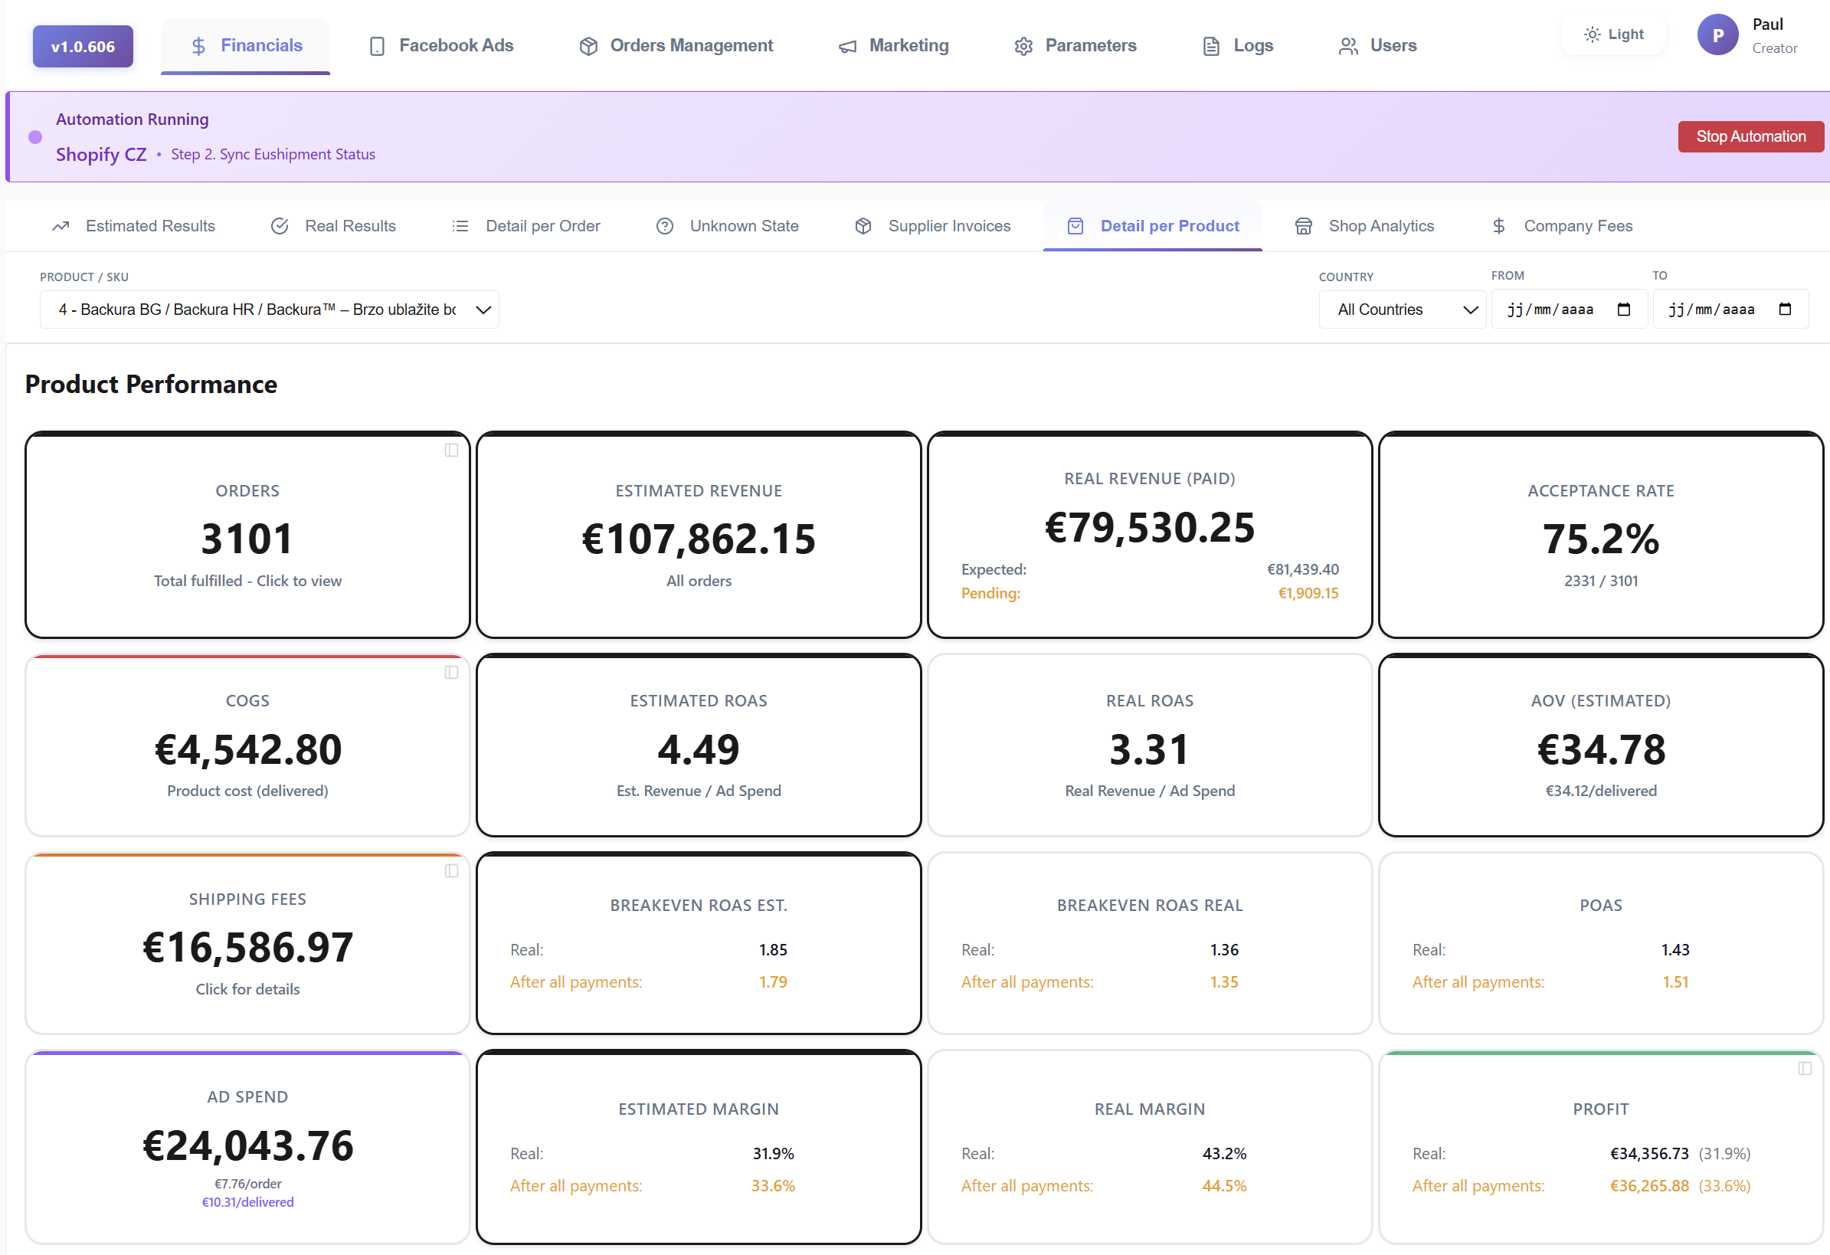Open Parameters using the gear icon

1023,46
